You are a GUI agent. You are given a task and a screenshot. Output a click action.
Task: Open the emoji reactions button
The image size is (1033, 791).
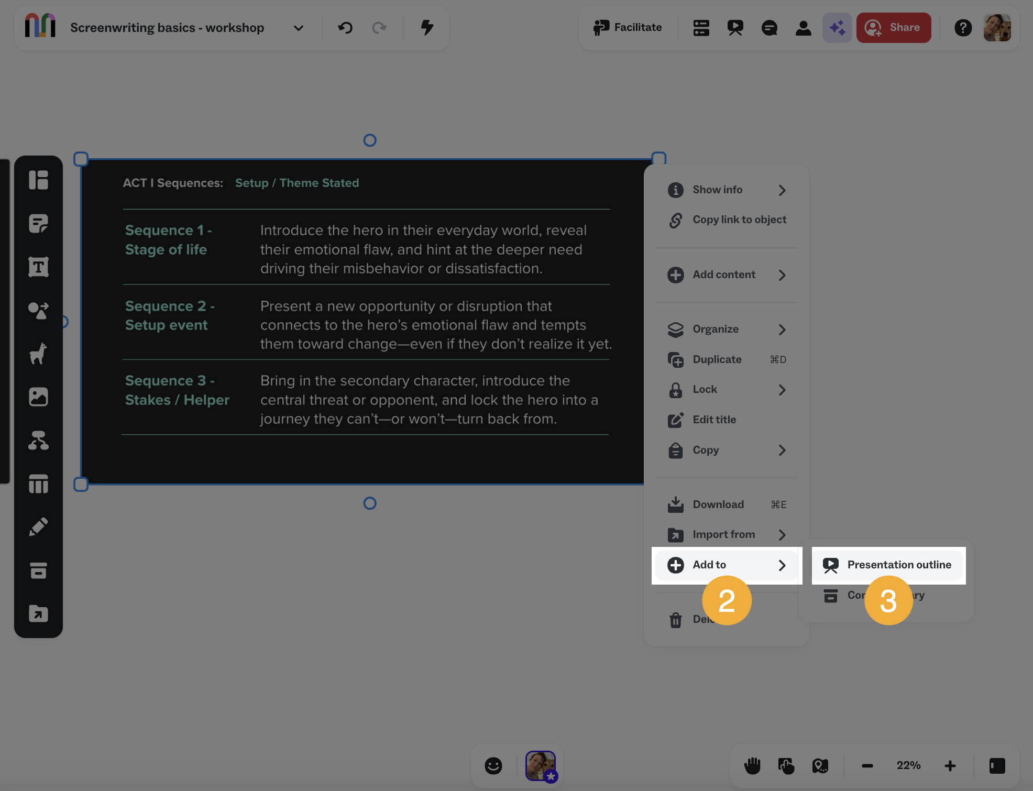(x=493, y=766)
